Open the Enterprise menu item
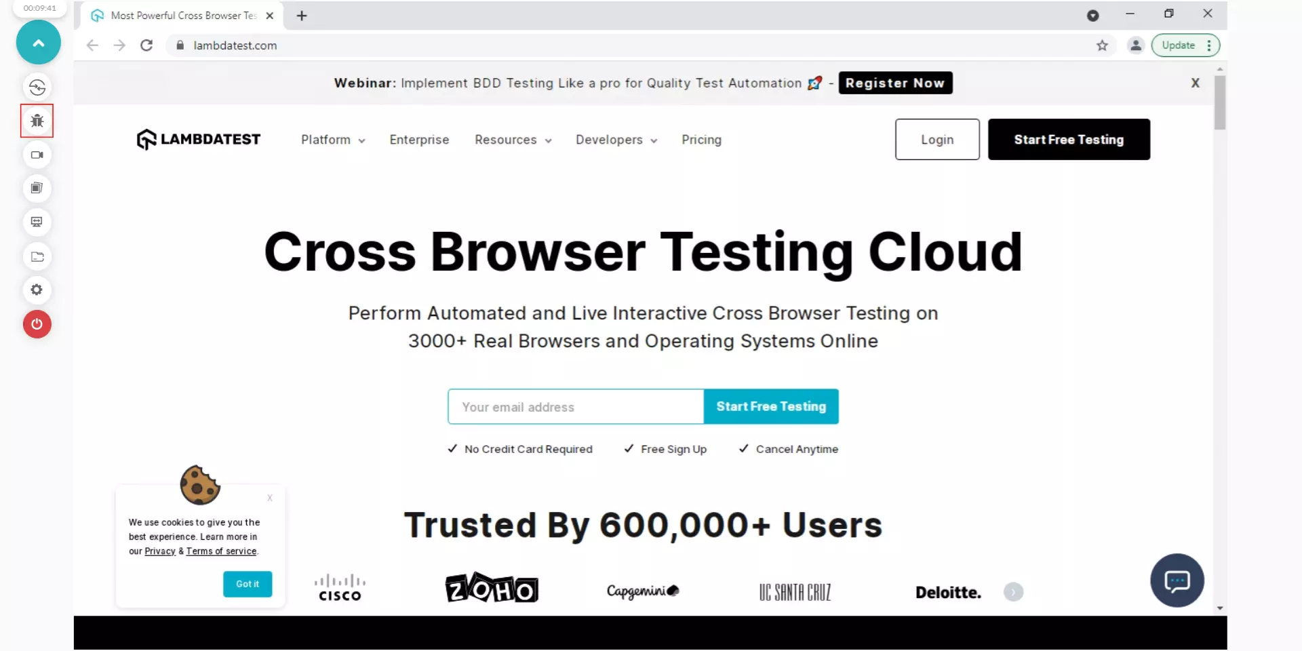 (419, 140)
